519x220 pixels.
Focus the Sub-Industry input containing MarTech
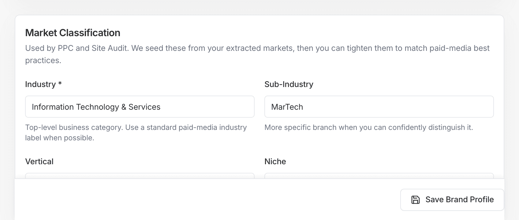(379, 107)
